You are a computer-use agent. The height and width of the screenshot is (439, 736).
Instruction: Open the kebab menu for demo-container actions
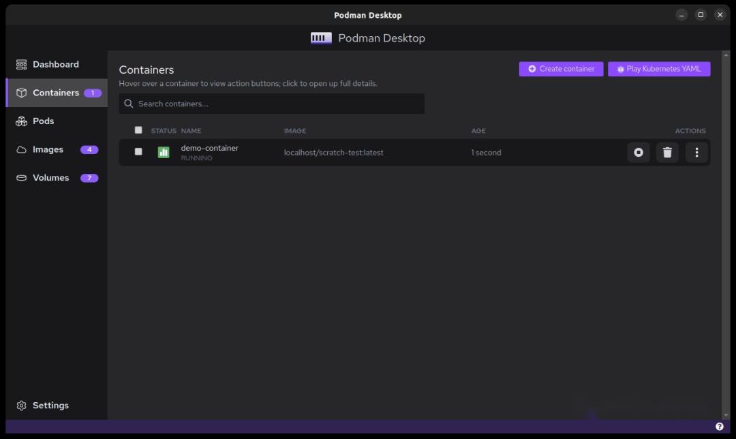pyautogui.click(x=696, y=152)
